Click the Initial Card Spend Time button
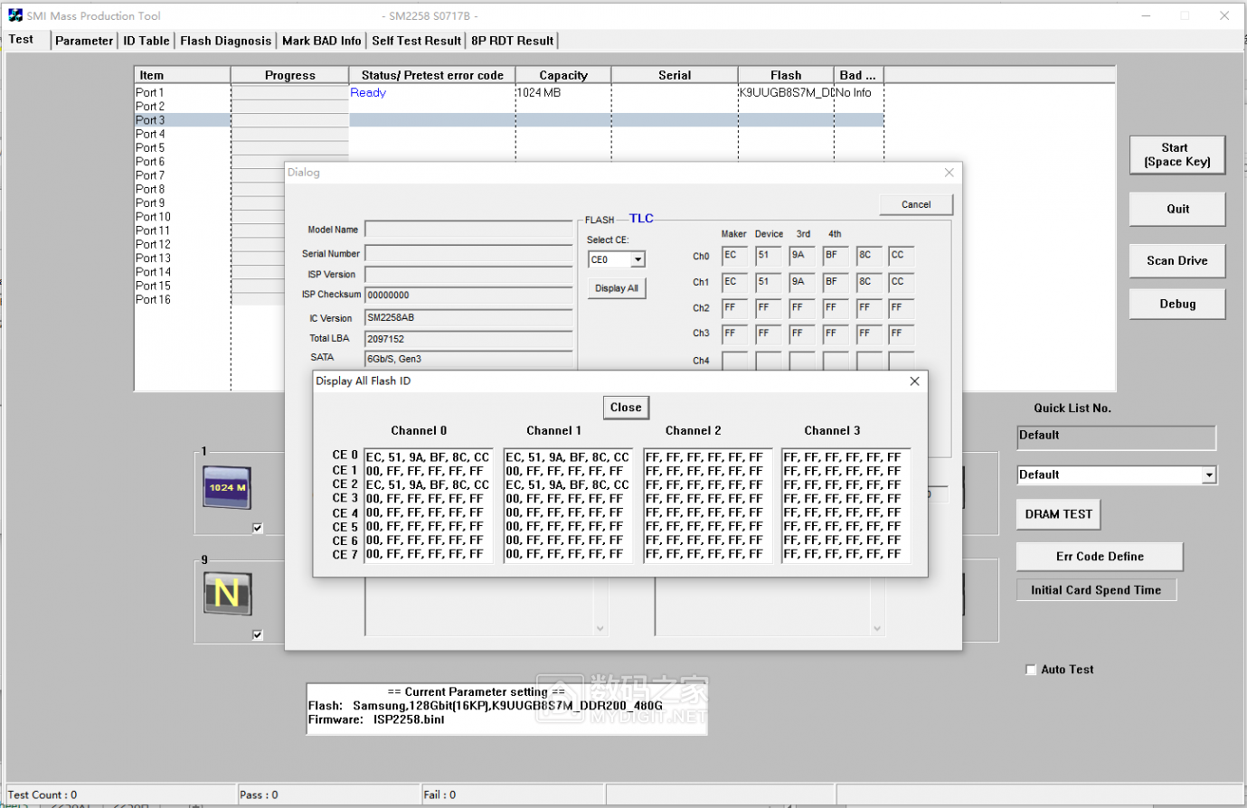Screen dimensions: 1247x808 tap(1096, 590)
